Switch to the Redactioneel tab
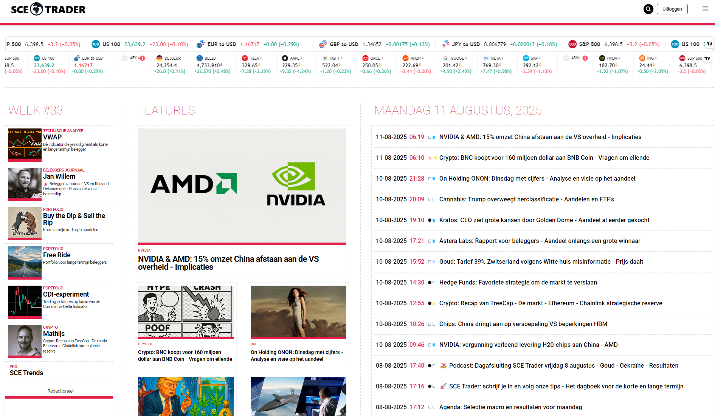 60,391
